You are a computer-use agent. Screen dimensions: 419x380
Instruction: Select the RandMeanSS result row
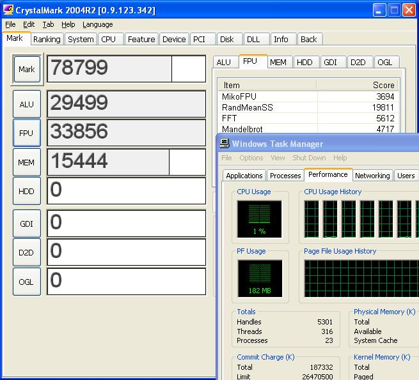[x=308, y=107]
